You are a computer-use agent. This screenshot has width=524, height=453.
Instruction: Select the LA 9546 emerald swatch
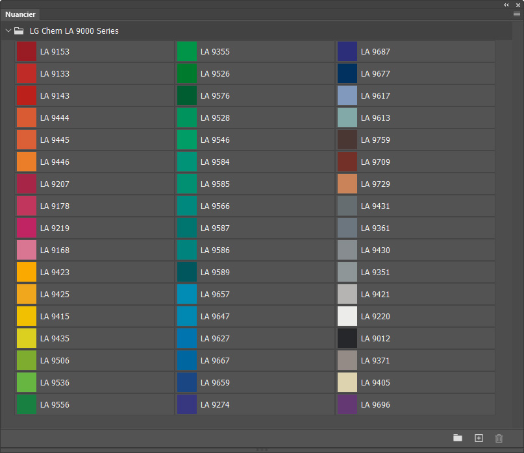pyautogui.click(x=187, y=140)
